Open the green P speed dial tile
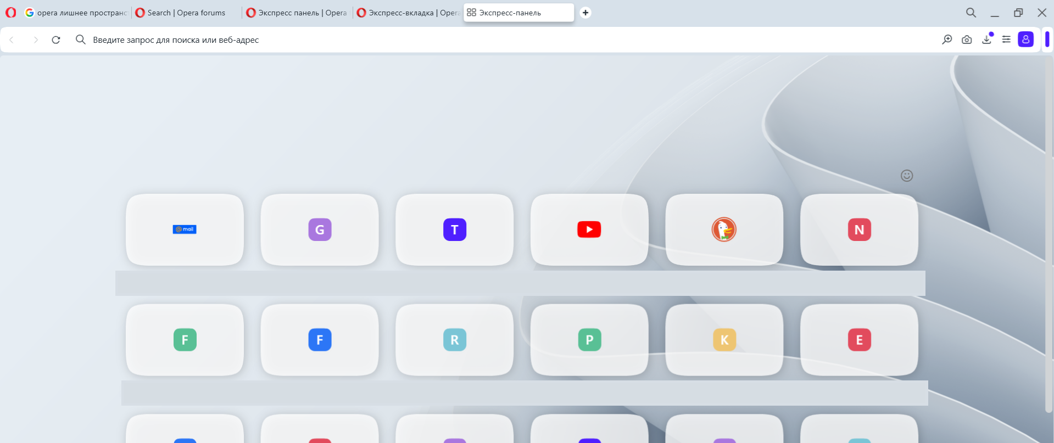Image resolution: width=1054 pixels, height=443 pixels. (589, 340)
